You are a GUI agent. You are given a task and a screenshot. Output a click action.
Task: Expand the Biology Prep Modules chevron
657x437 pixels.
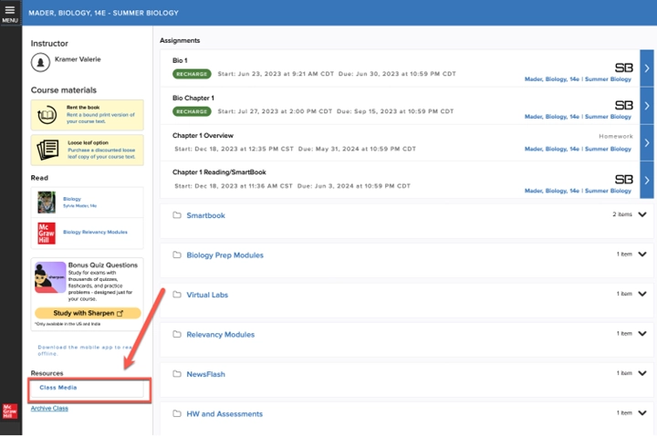(641, 255)
